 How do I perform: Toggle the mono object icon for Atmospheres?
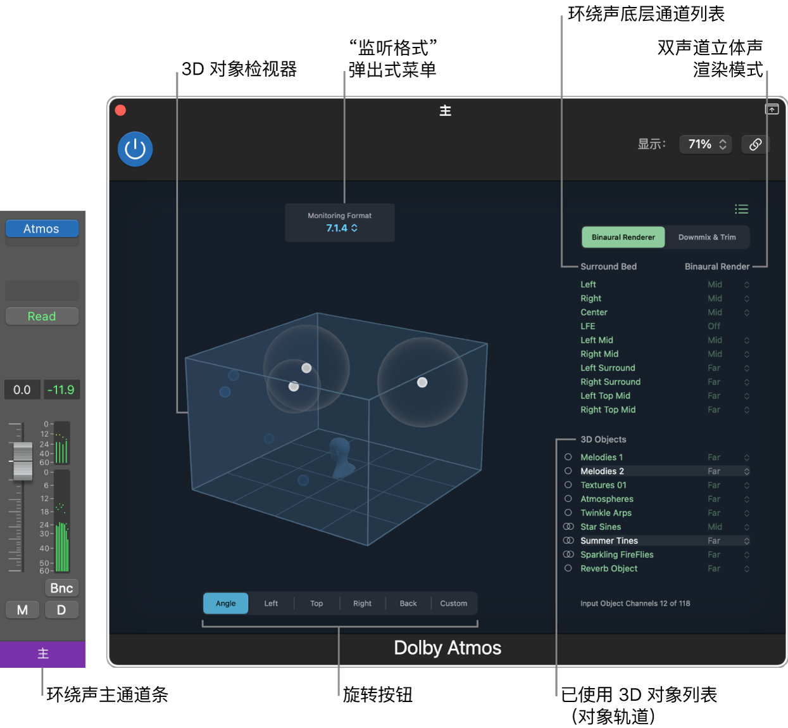(568, 499)
